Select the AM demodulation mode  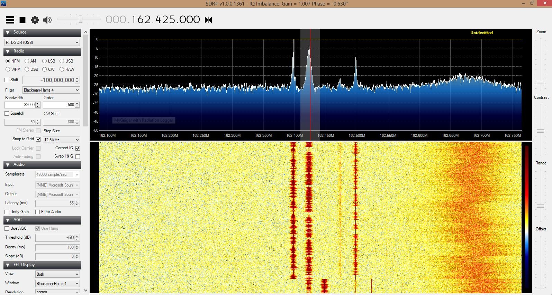pos(27,61)
